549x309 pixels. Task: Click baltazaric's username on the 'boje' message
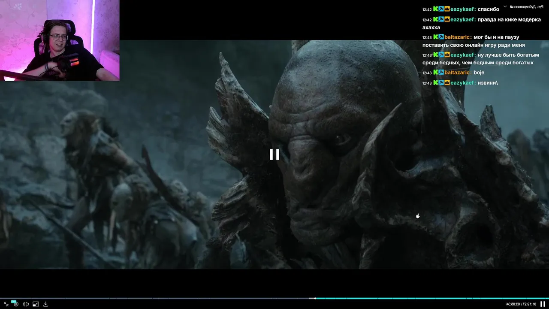point(458,73)
